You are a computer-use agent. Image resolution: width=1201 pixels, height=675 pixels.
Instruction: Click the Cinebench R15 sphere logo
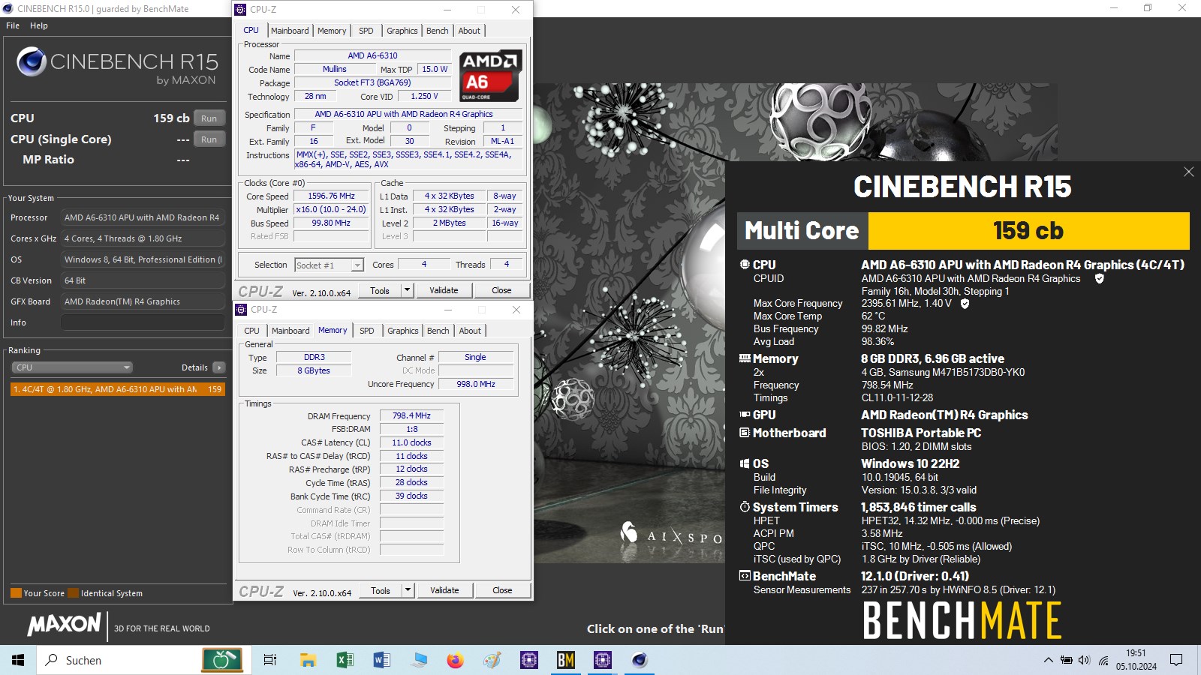[x=32, y=61]
